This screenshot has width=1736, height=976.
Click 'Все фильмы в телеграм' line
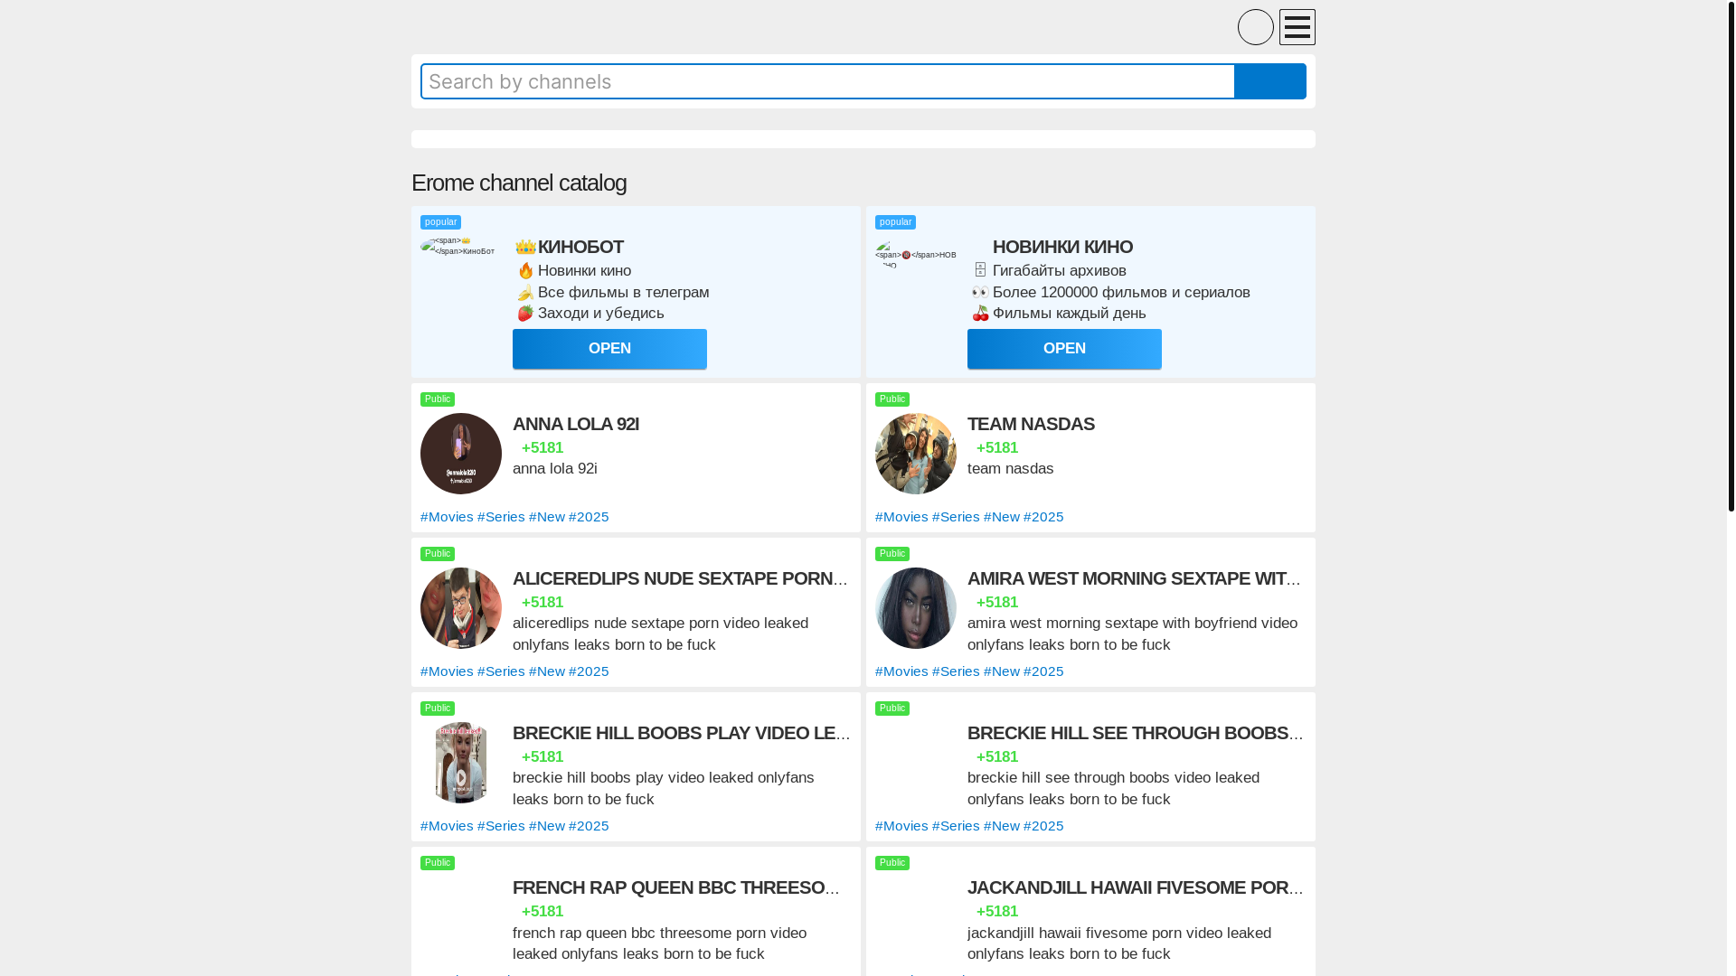623,293
